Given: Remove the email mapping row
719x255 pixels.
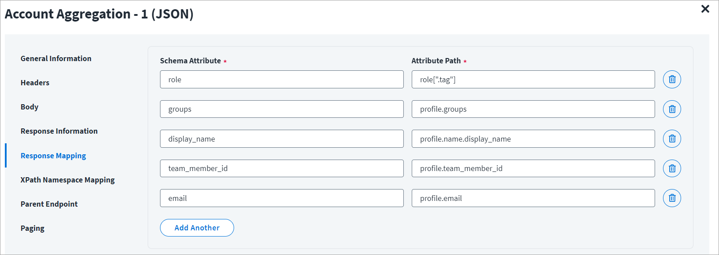Looking at the screenshot, I should click(x=672, y=198).
